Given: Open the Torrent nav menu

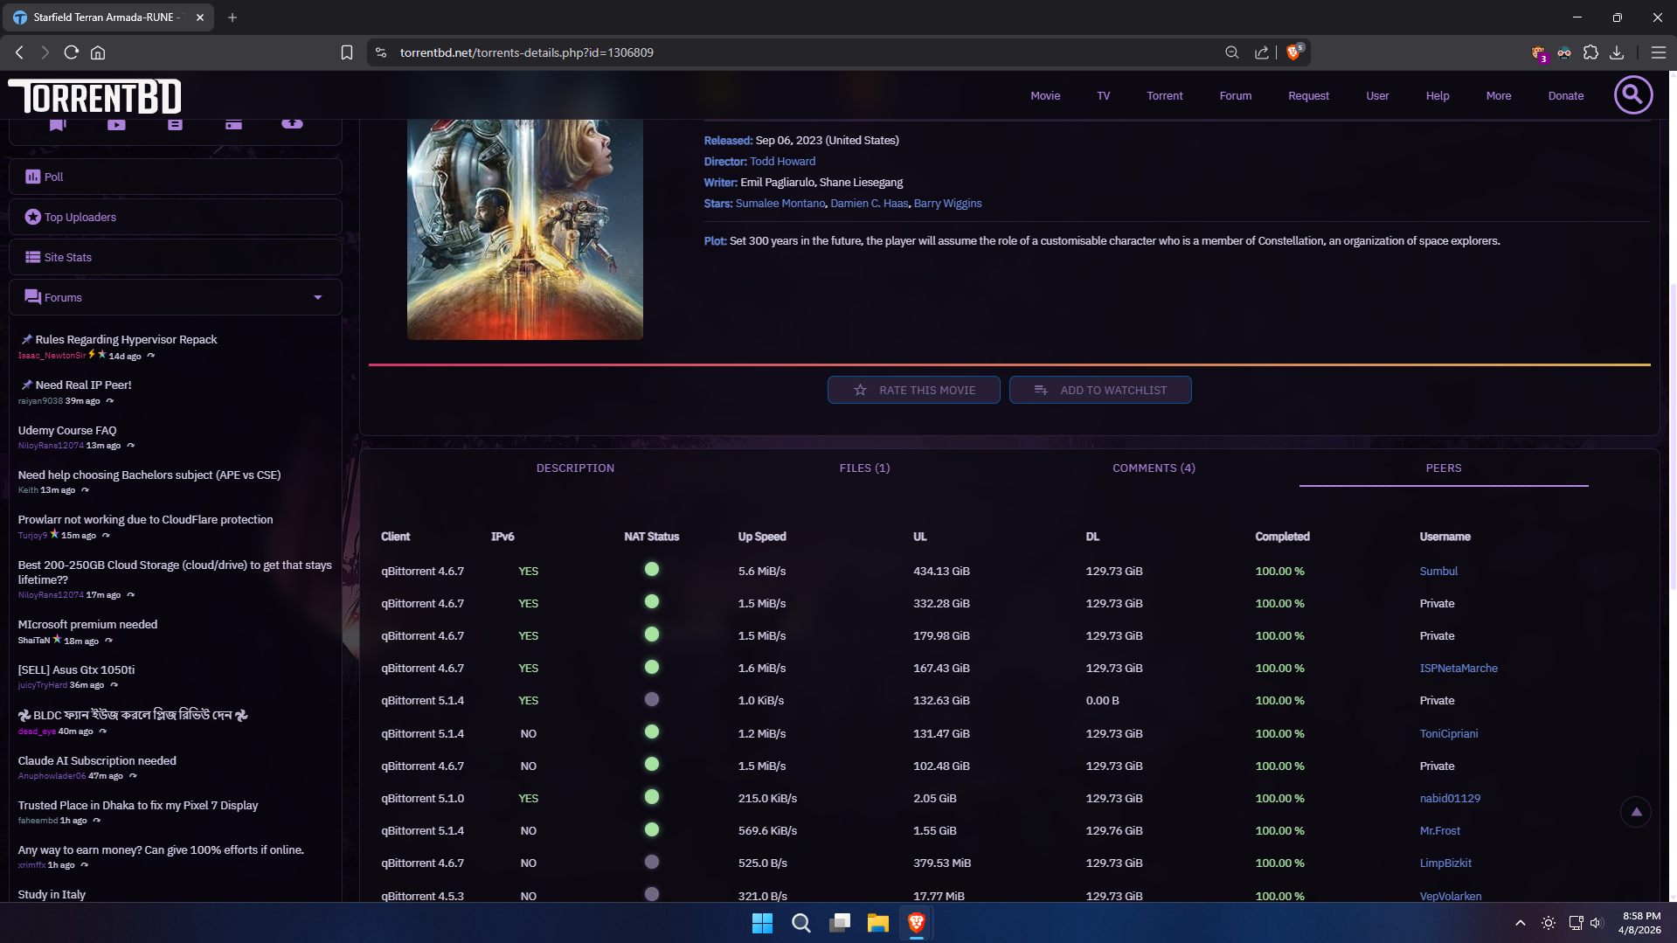Looking at the screenshot, I should [1164, 96].
